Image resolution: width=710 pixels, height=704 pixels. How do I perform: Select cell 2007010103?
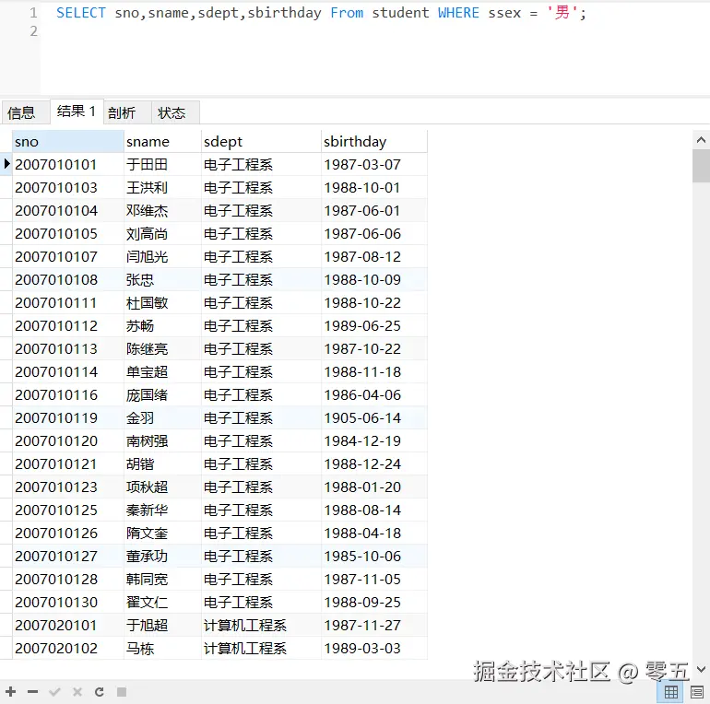[68, 187]
